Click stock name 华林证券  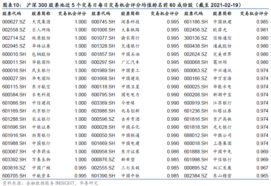click(x=41, y=46)
